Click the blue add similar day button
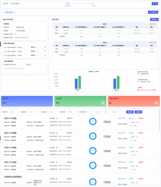This screenshot has width=161, height=187. [x=153, y=12]
